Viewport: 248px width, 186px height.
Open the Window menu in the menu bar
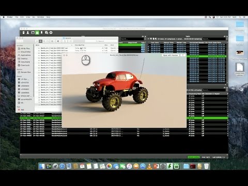coord(41,17)
